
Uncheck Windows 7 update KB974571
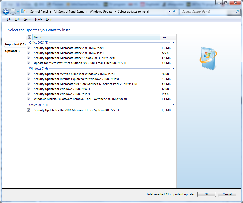[29, 89]
